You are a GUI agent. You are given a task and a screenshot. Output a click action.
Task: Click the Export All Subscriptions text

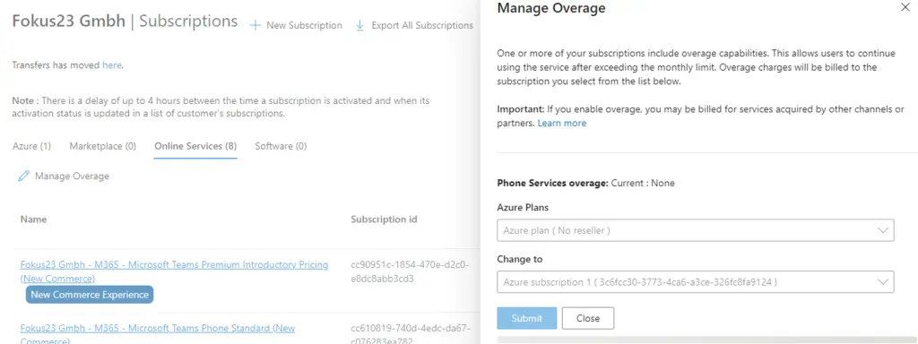(422, 26)
